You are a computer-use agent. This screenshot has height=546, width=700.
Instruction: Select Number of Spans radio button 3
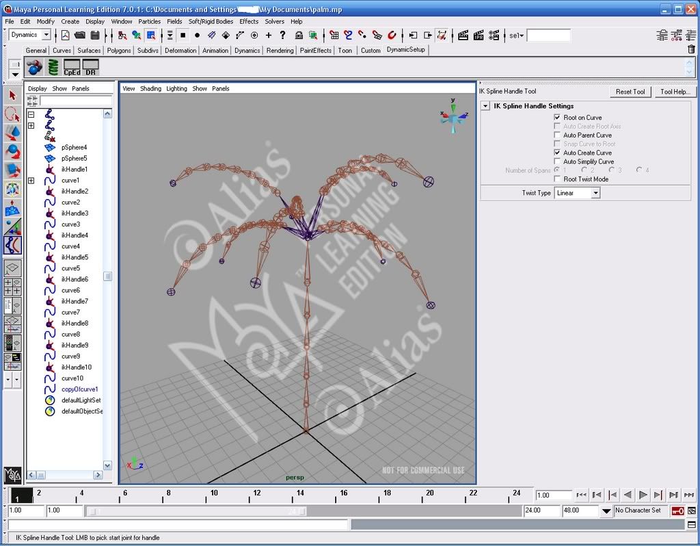pos(612,170)
